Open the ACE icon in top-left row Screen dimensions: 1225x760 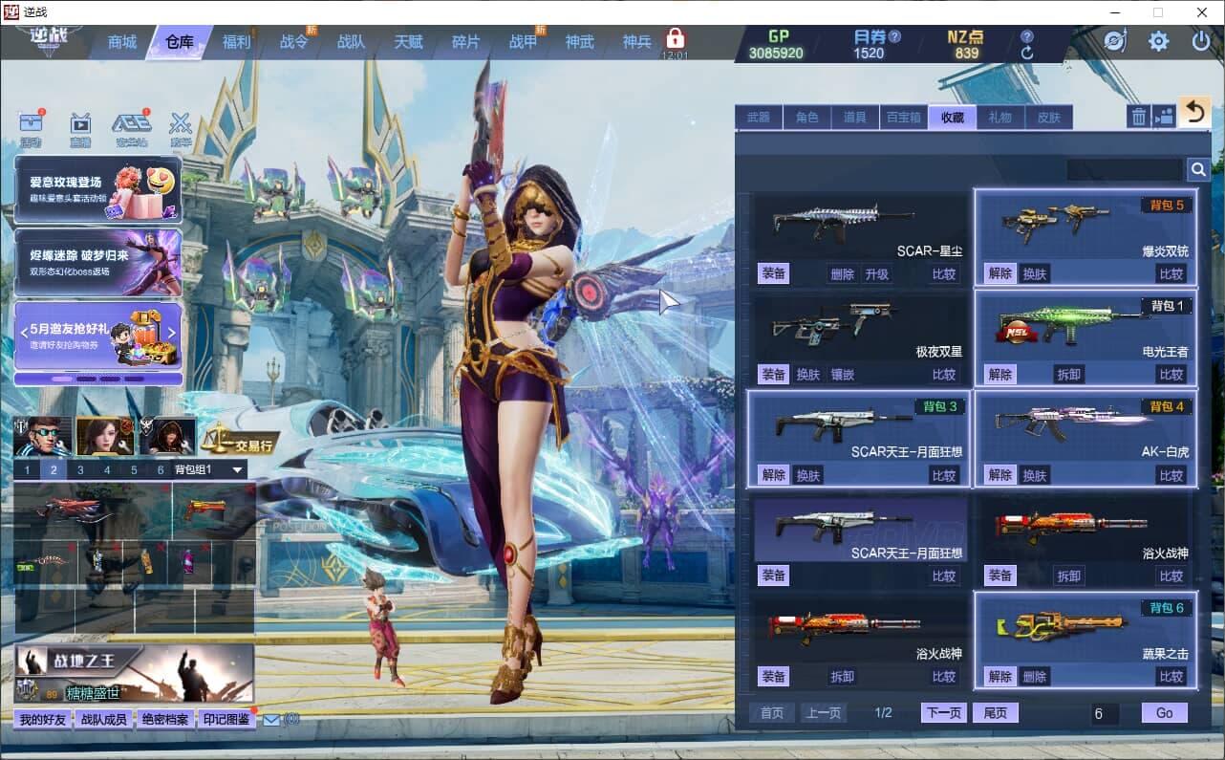coord(131,128)
